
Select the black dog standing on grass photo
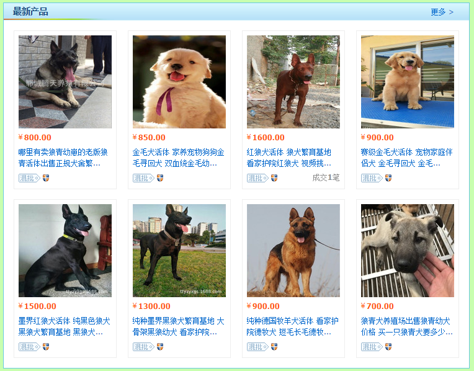(x=179, y=251)
